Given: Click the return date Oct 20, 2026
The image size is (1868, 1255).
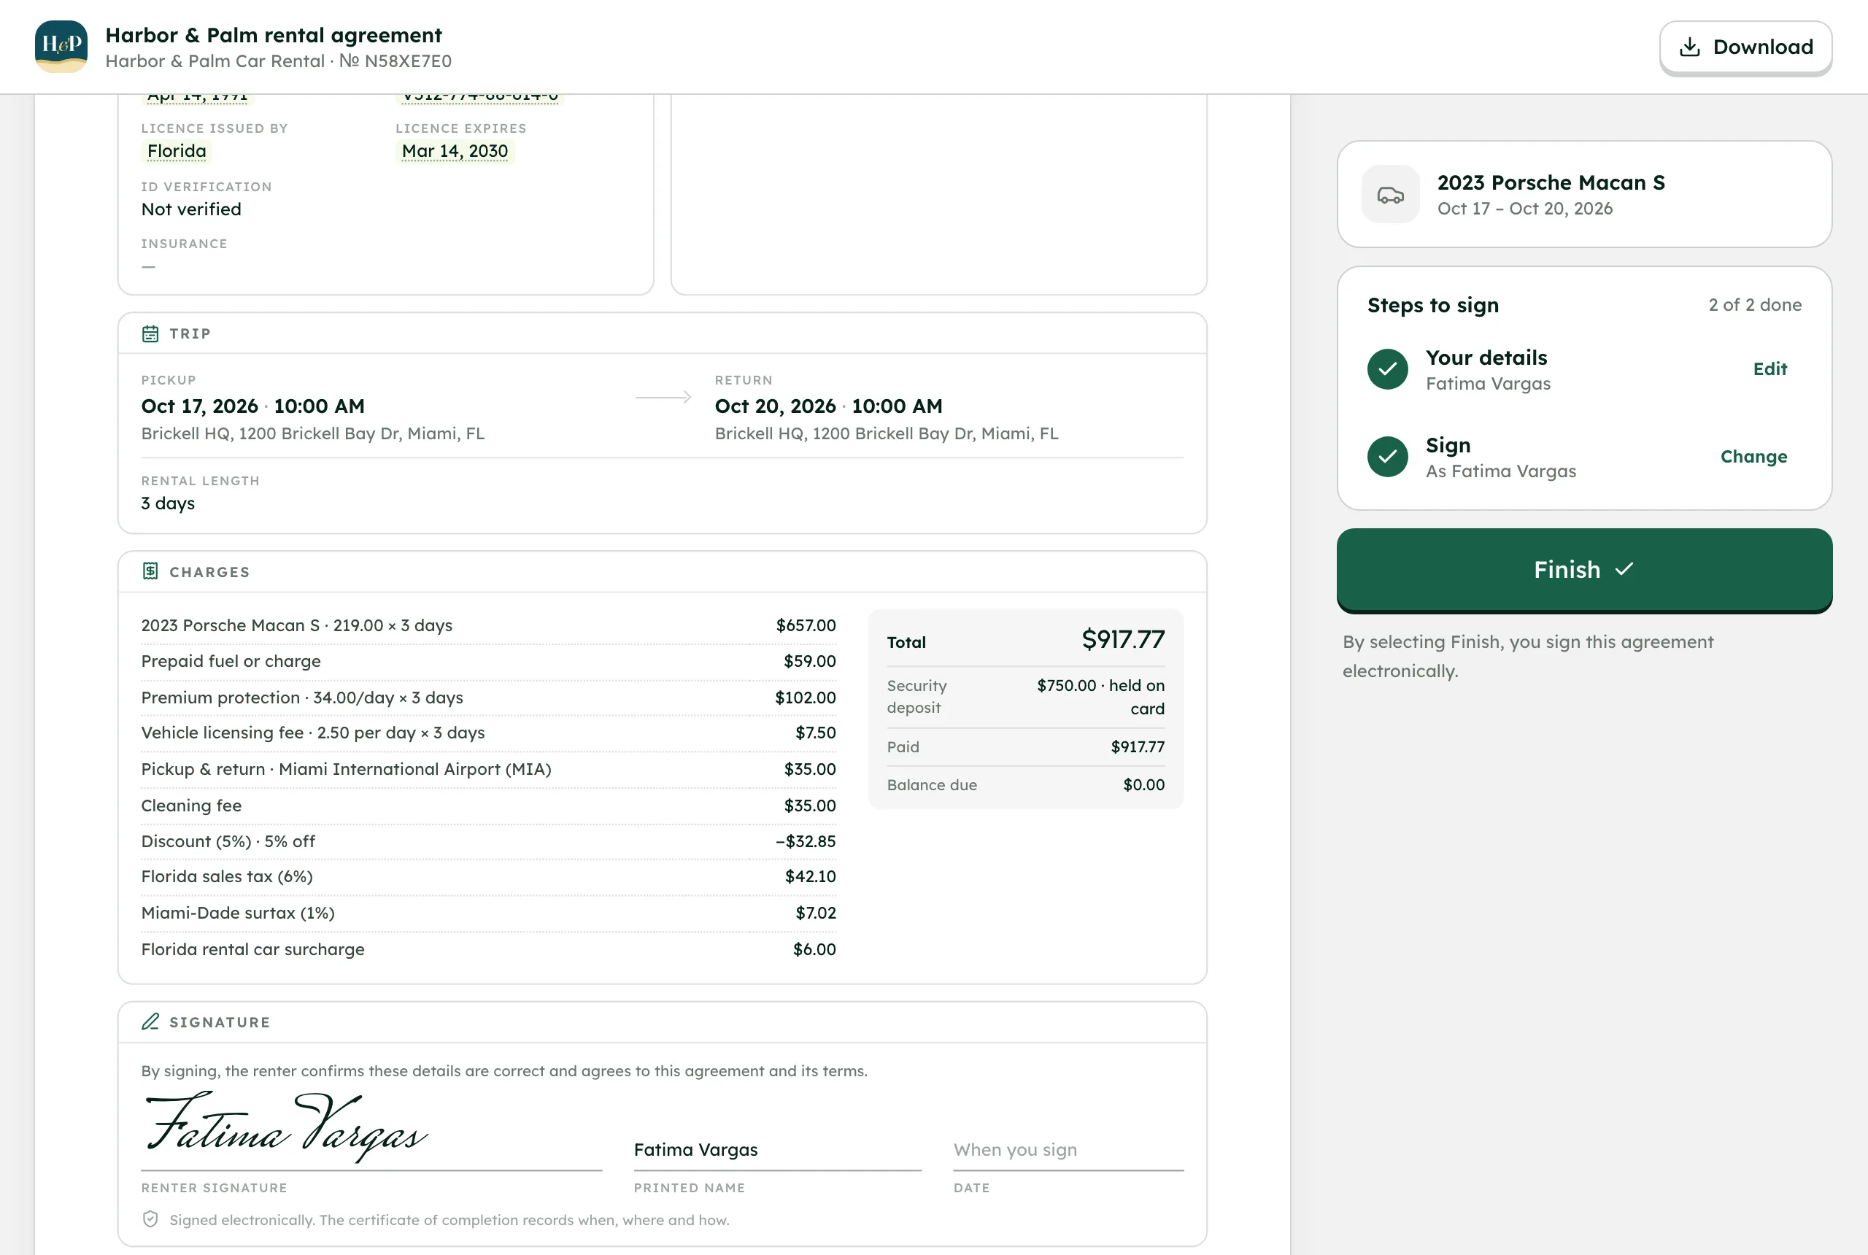Looking at the screenshot, I should click(775, 406).
